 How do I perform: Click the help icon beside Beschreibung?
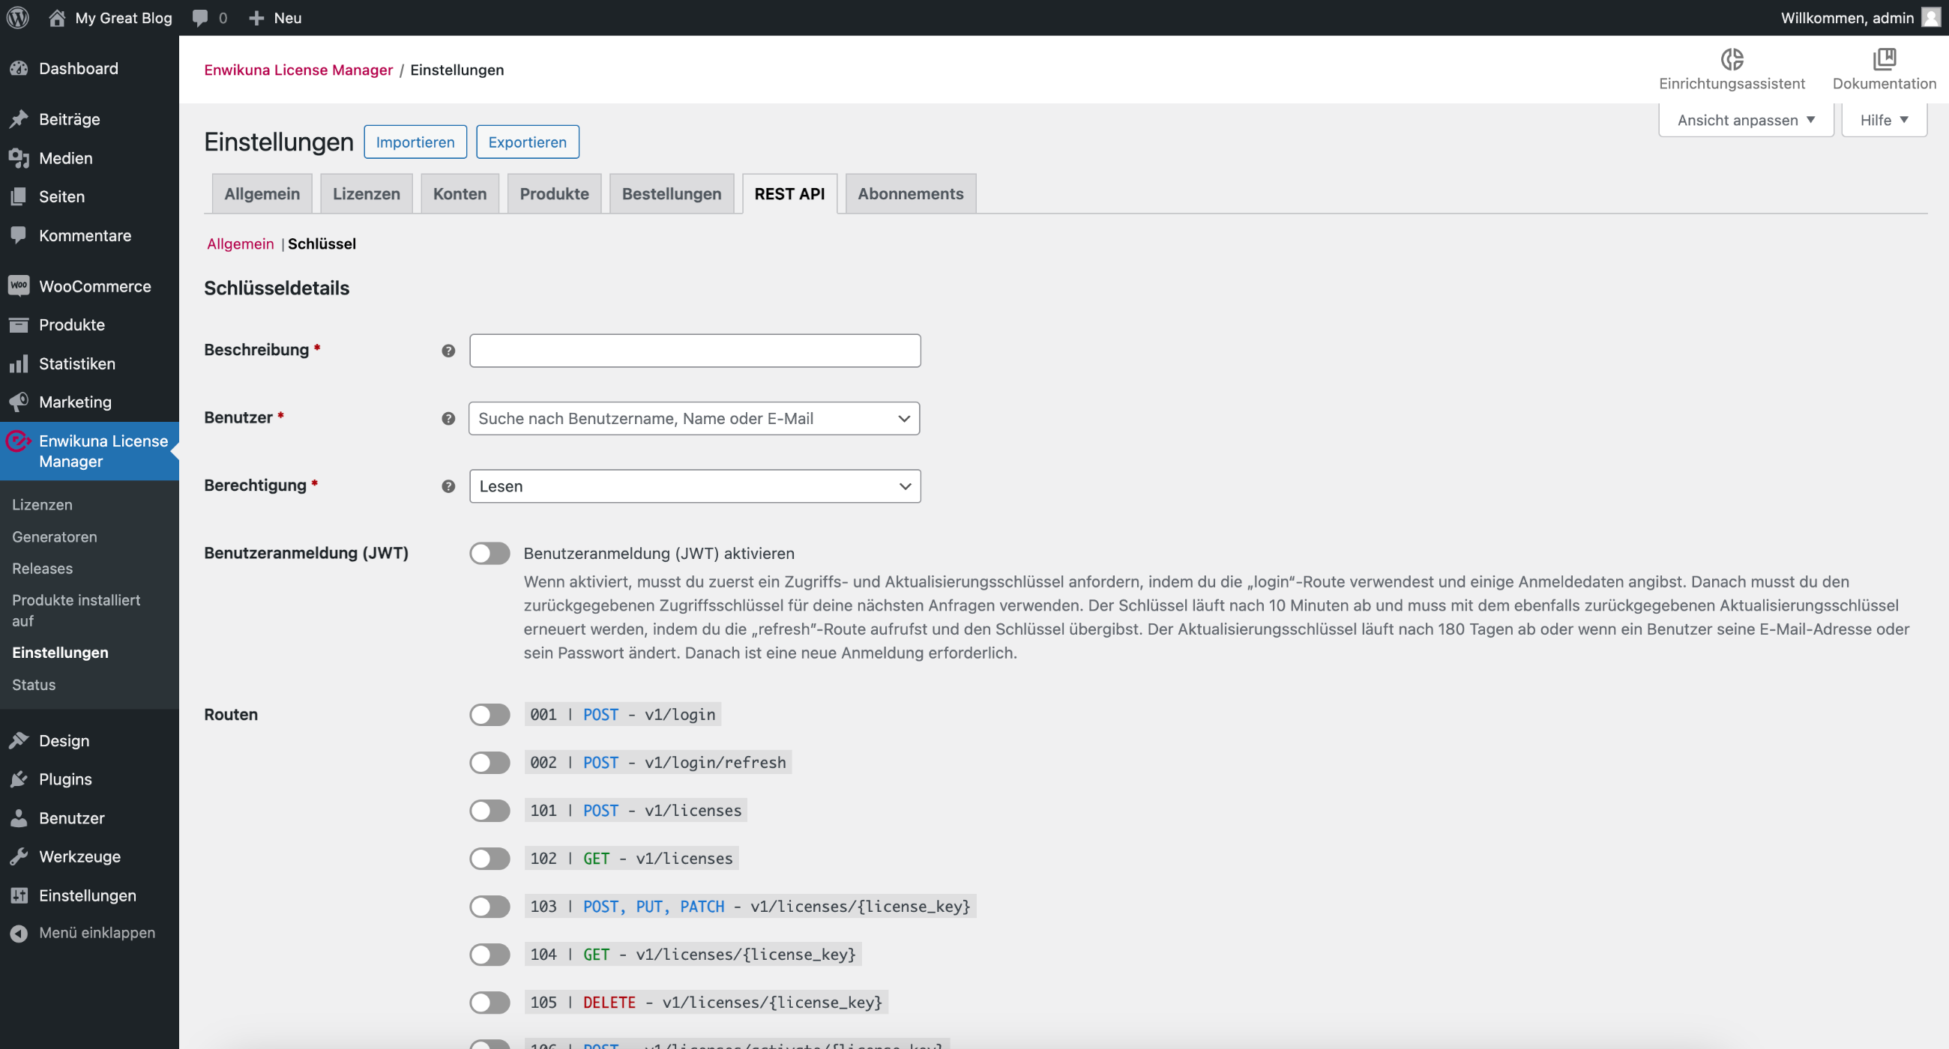(x=449, y=351)
